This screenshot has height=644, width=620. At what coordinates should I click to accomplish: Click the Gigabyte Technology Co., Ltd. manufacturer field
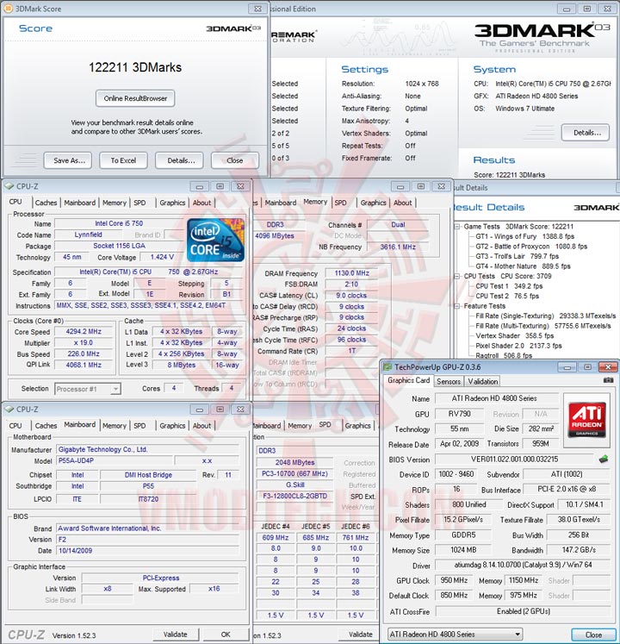click(148, 450)
